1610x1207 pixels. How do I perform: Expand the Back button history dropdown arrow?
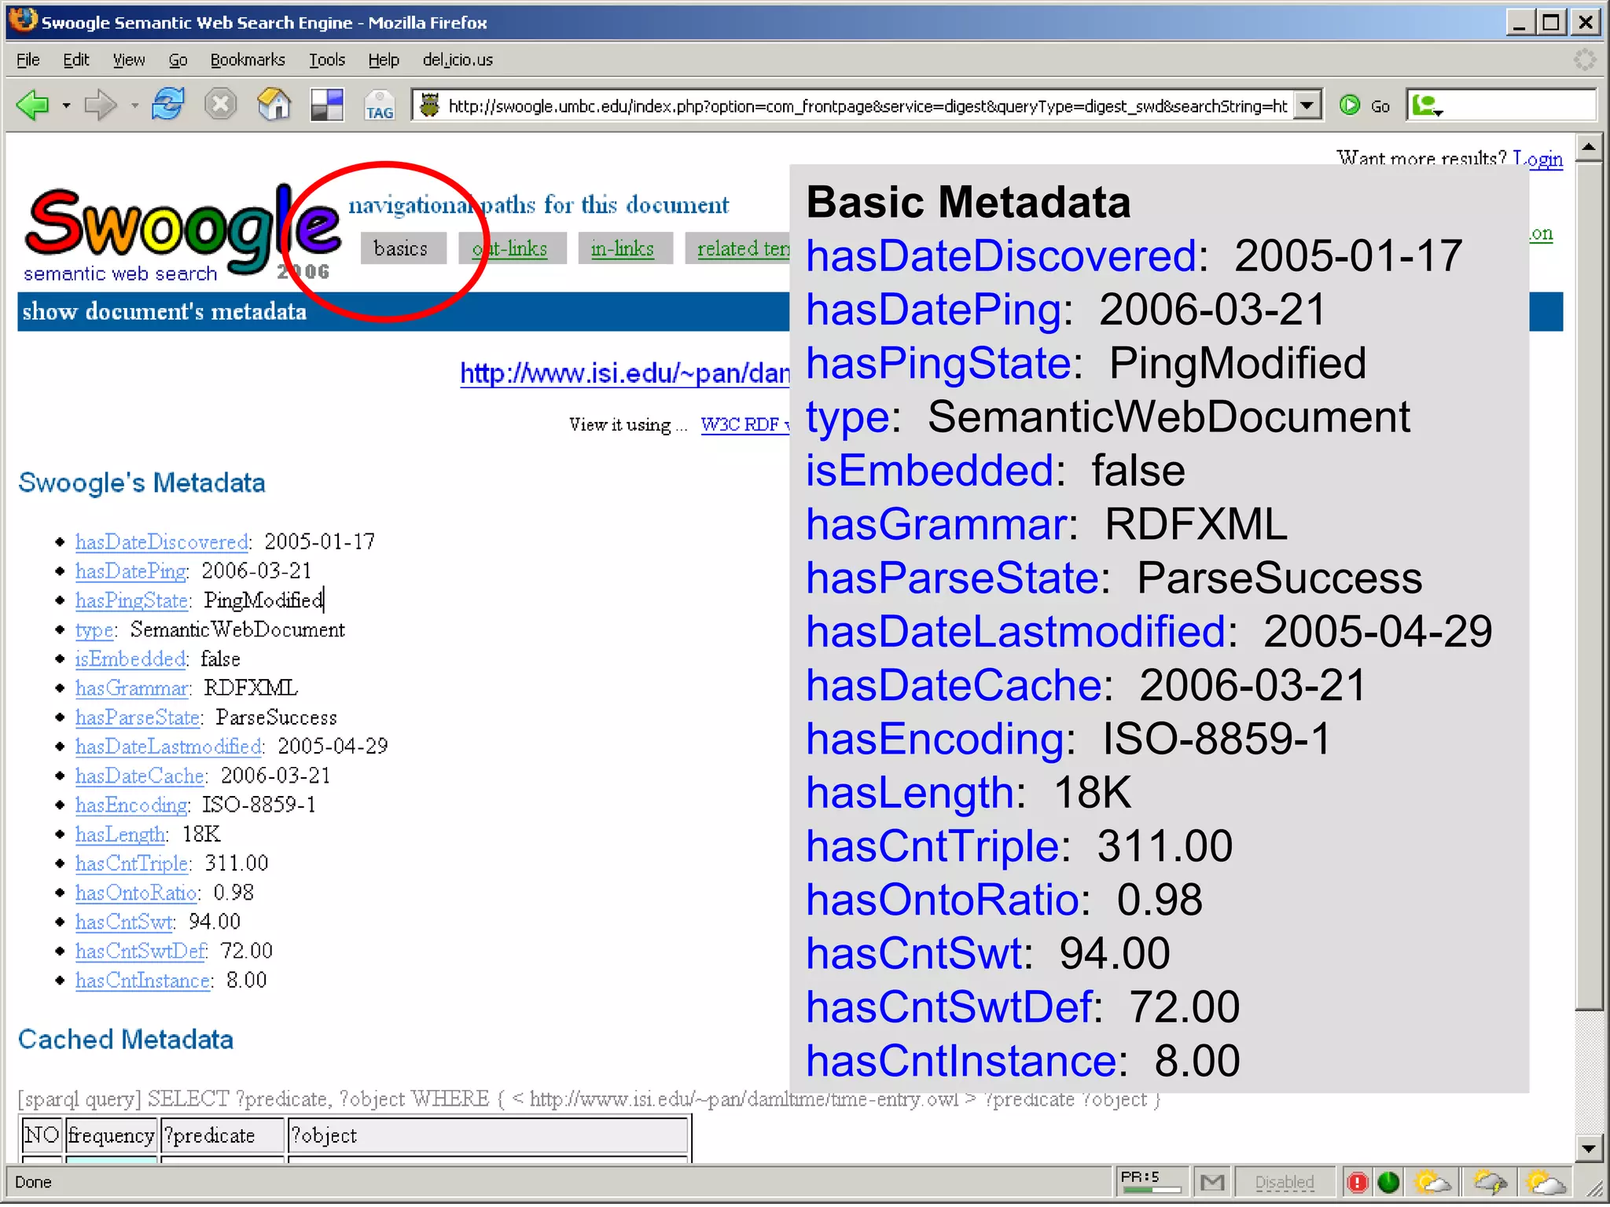pyautogui.click(x=67, y=105)
